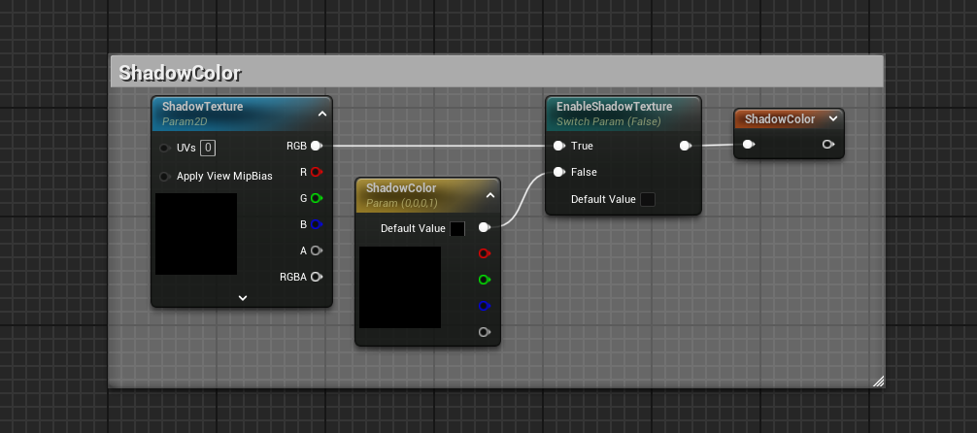Click the output pin of ShadowColor reroute node
977x433 pixels.
[828, 145]
